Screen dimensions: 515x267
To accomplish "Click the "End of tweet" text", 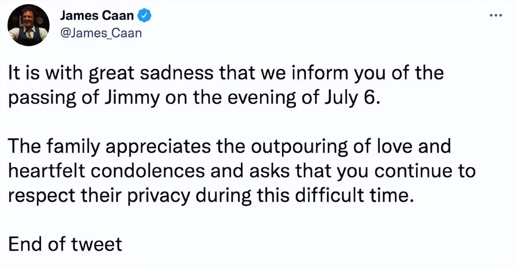I will [x=65, y=243].
